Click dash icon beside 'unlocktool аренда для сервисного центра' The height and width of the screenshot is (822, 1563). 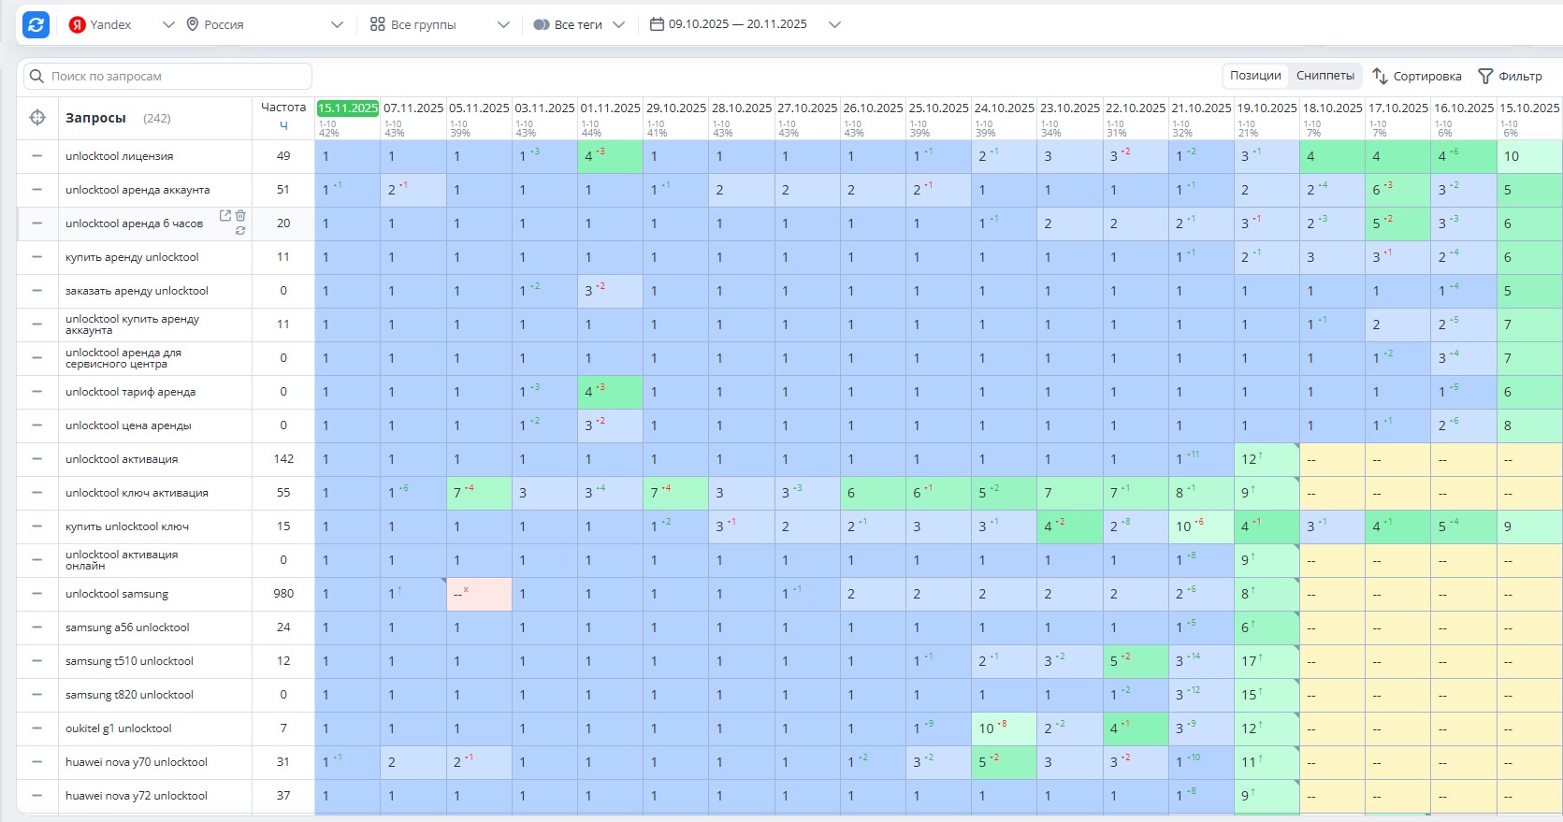pos(37,358)
